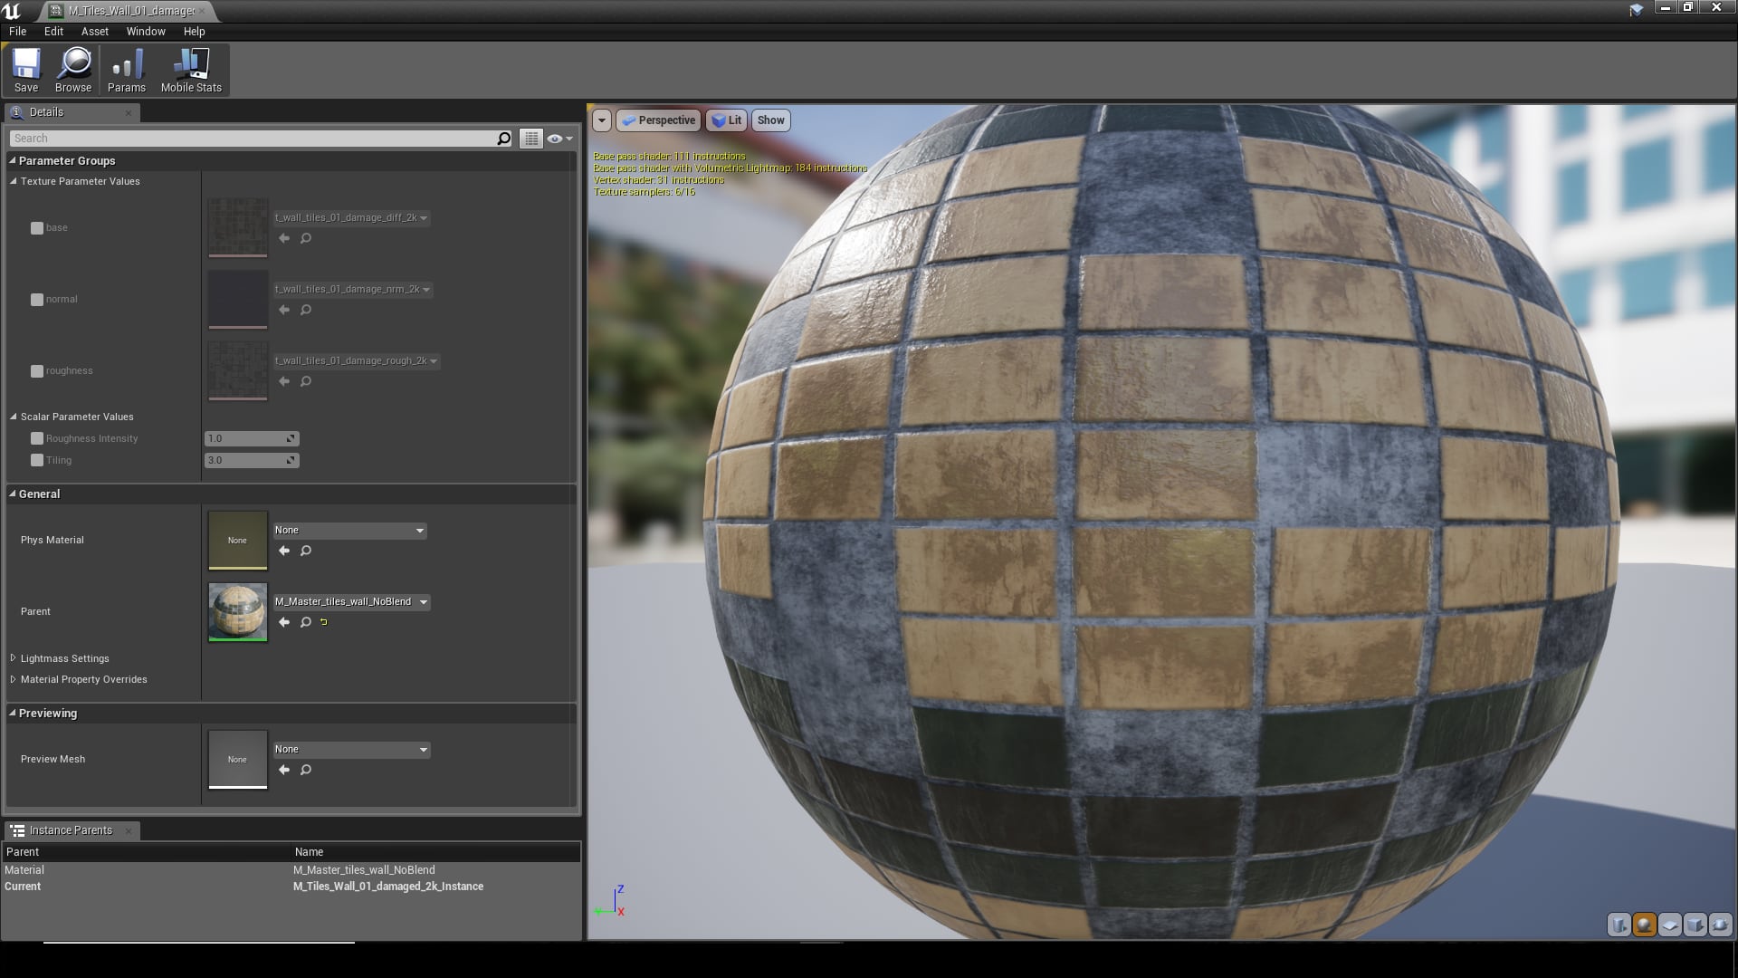Viewport: 1738px width, 978px height.
Task: Open the Window menu
Action: pyautogui.click(x=146, y=31)
